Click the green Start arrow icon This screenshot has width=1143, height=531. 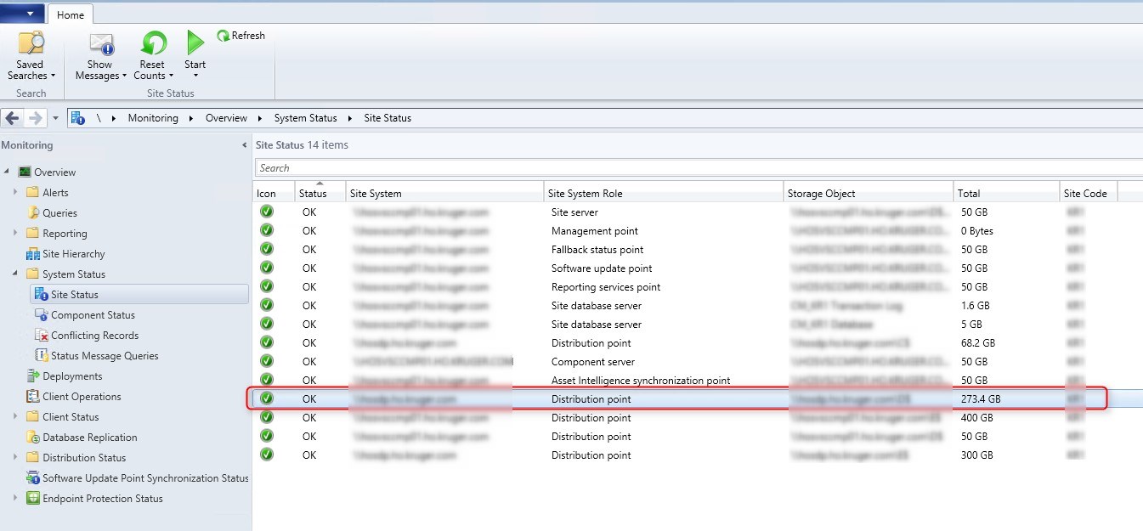(x=195, y=42)
